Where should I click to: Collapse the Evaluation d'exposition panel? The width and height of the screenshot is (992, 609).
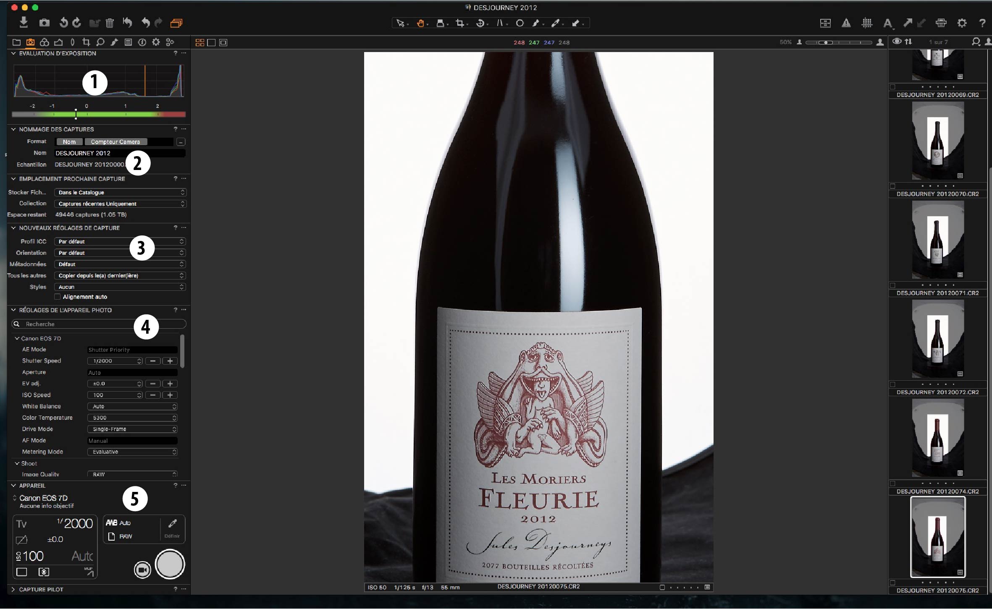click(x=13, y=53)
